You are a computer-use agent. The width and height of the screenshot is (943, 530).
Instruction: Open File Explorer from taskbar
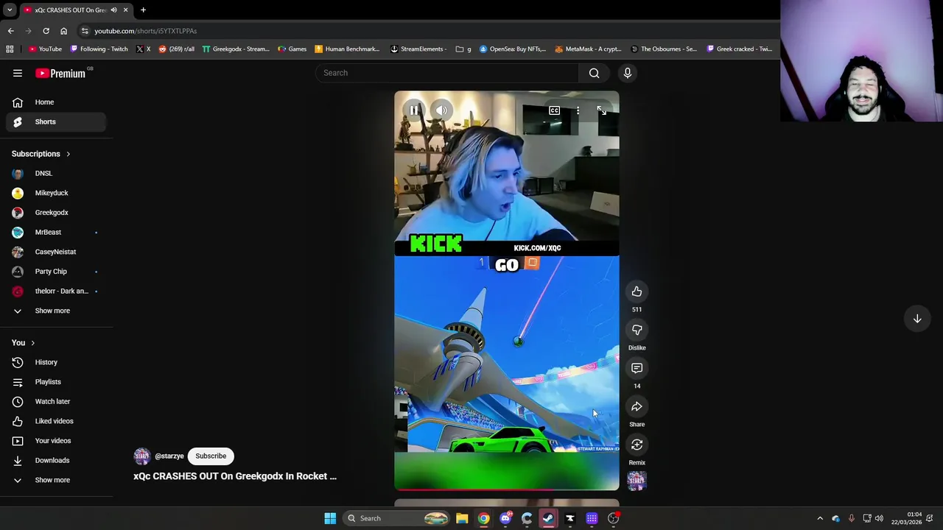tap(462, 518)
